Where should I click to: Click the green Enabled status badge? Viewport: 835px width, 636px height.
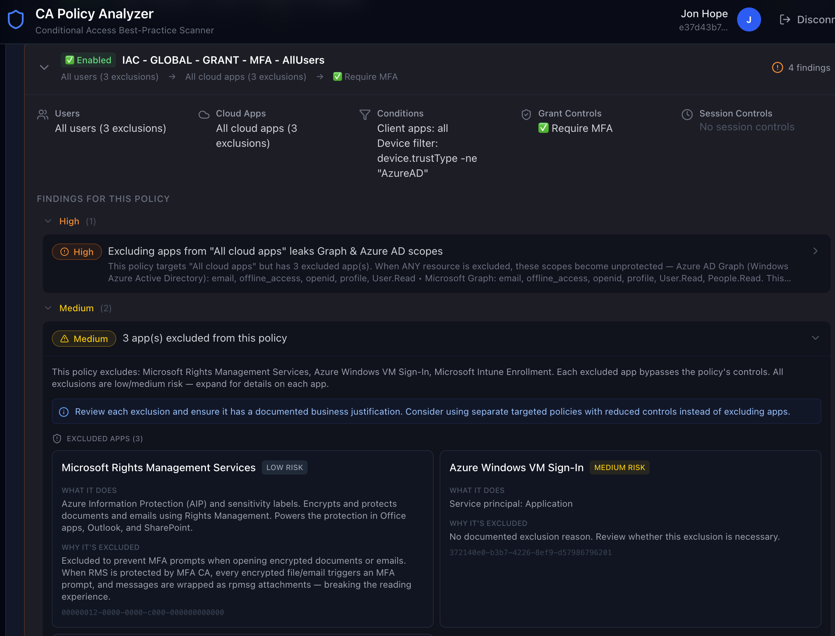click(88, 60)
